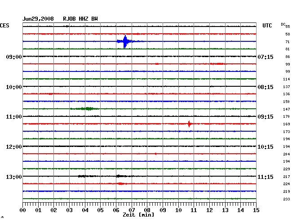Select DC value 71

click(x=288, y=42)
